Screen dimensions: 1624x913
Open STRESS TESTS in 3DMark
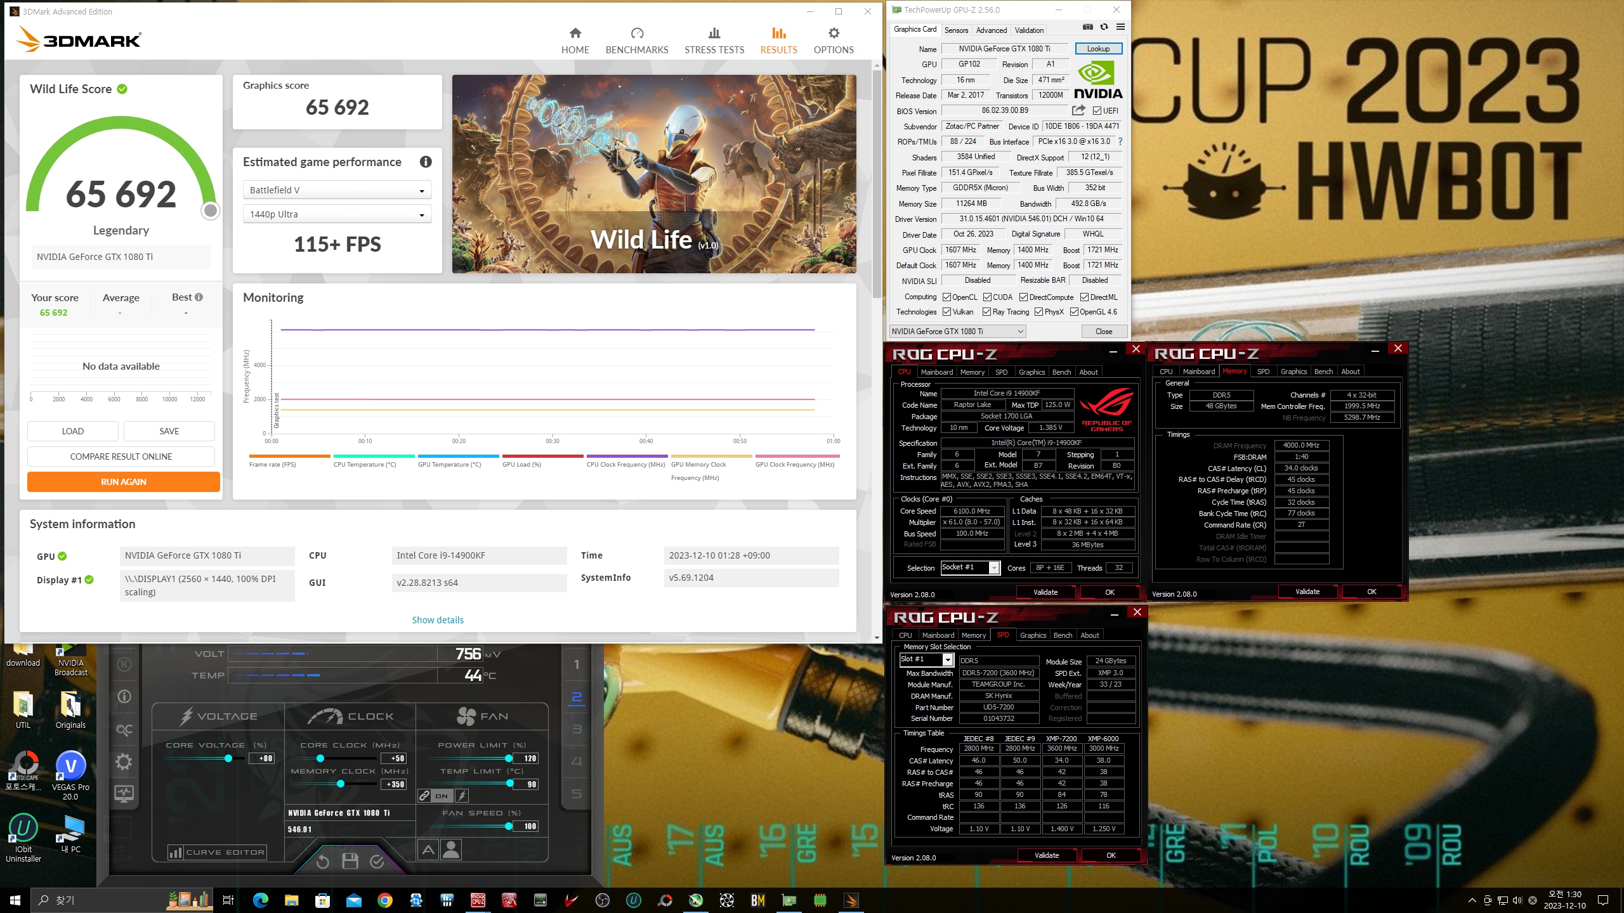point(714,41)
